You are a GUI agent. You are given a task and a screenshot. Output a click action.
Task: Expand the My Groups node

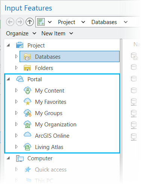pyautogui.click(x=17, y=113)
